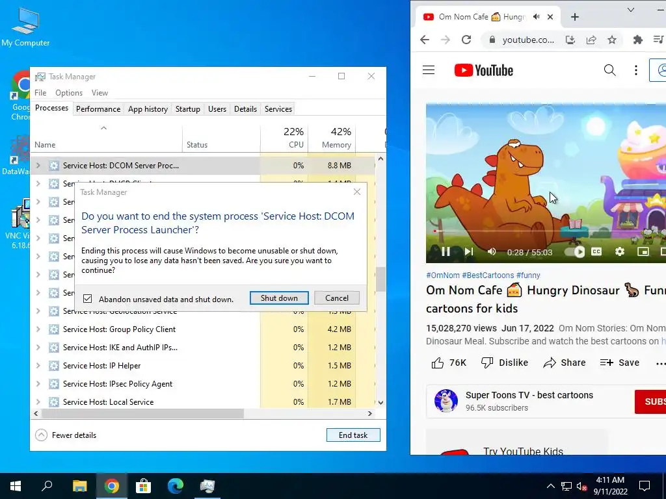This screenshot has height=499, width=666.
Task: Open Chrome extensions puzzle icon
Action: pyautogui.click(x=637, y=40)
